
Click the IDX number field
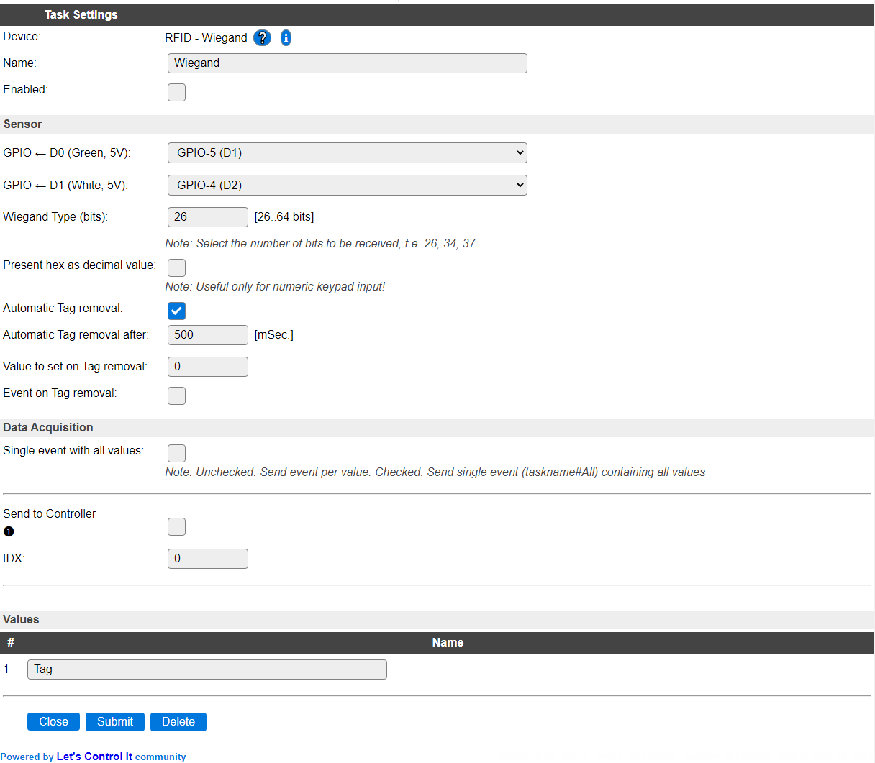208,559
